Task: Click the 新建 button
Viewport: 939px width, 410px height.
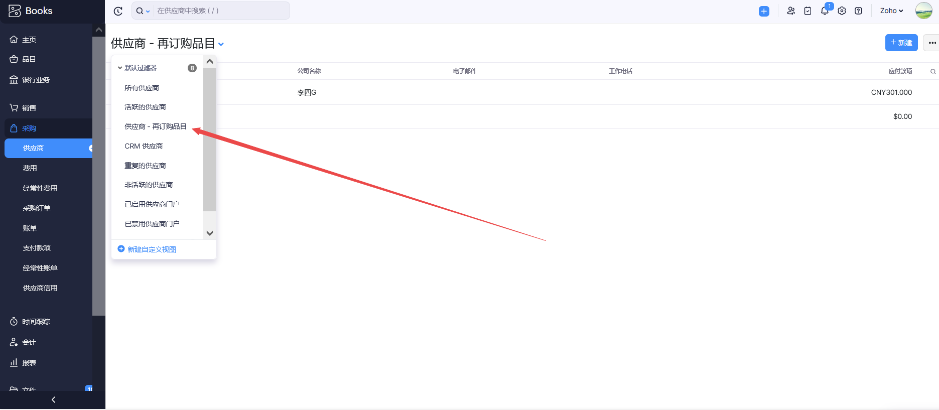Action: 901,43
